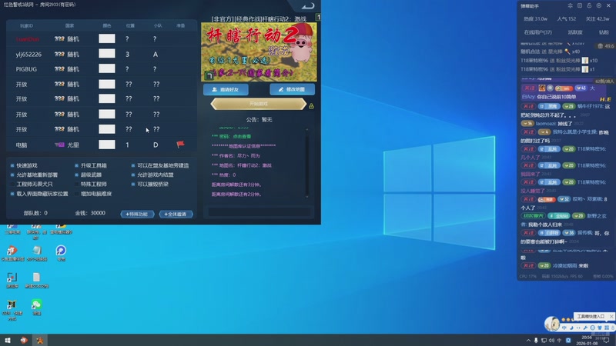This screenshot has height=346, width=616.
Task: Enable 增加电脑难度 checkbox
Action: [x=76, y=194]
